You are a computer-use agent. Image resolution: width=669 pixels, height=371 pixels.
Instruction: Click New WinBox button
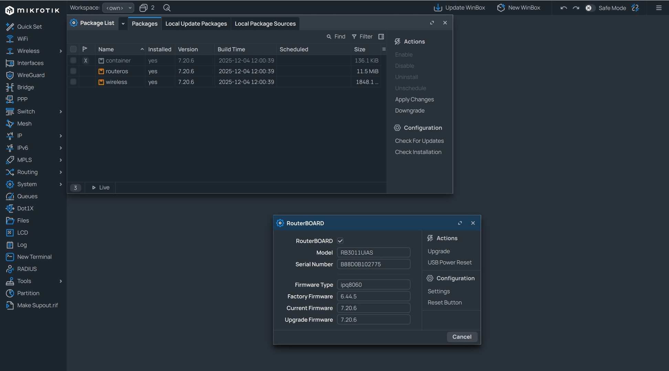(x=519, y=8)
